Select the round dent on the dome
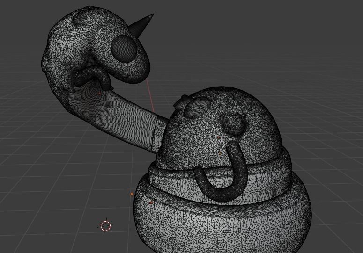 tap(233, 124)
